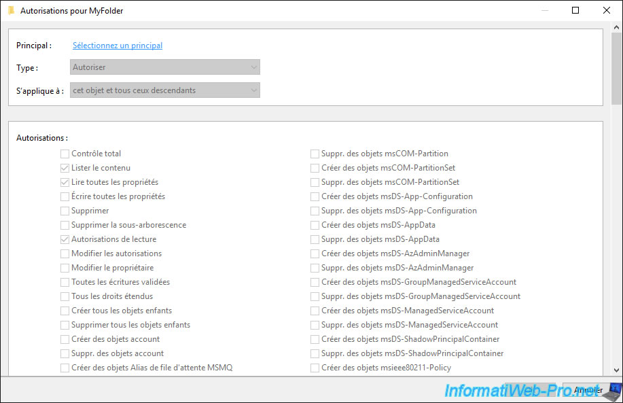Click the Sélectionnez un principal link
The image size is (623, 403).
point(118,46)
